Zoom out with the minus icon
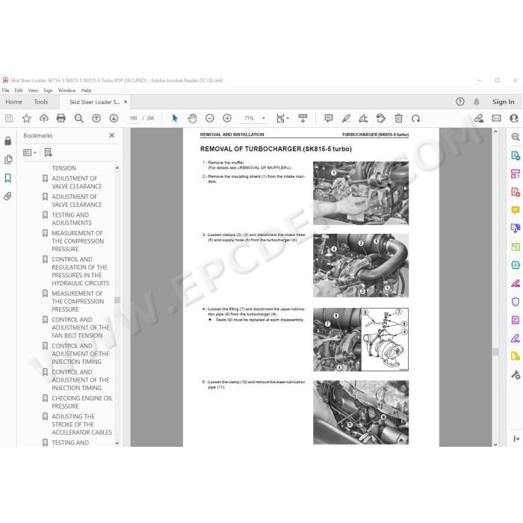Image resolution: width=523 pixels, height=523 pixels. (x=209, y=118)
